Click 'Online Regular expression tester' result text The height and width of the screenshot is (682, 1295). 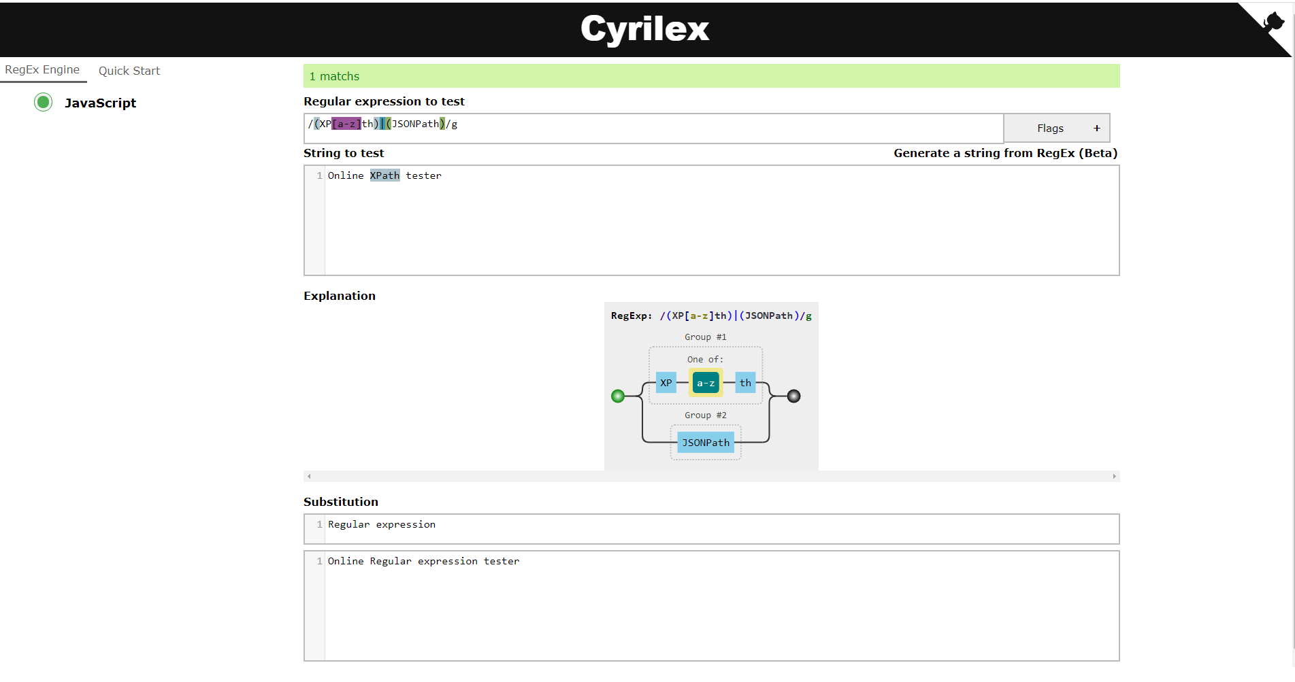[x=423, y=561]
